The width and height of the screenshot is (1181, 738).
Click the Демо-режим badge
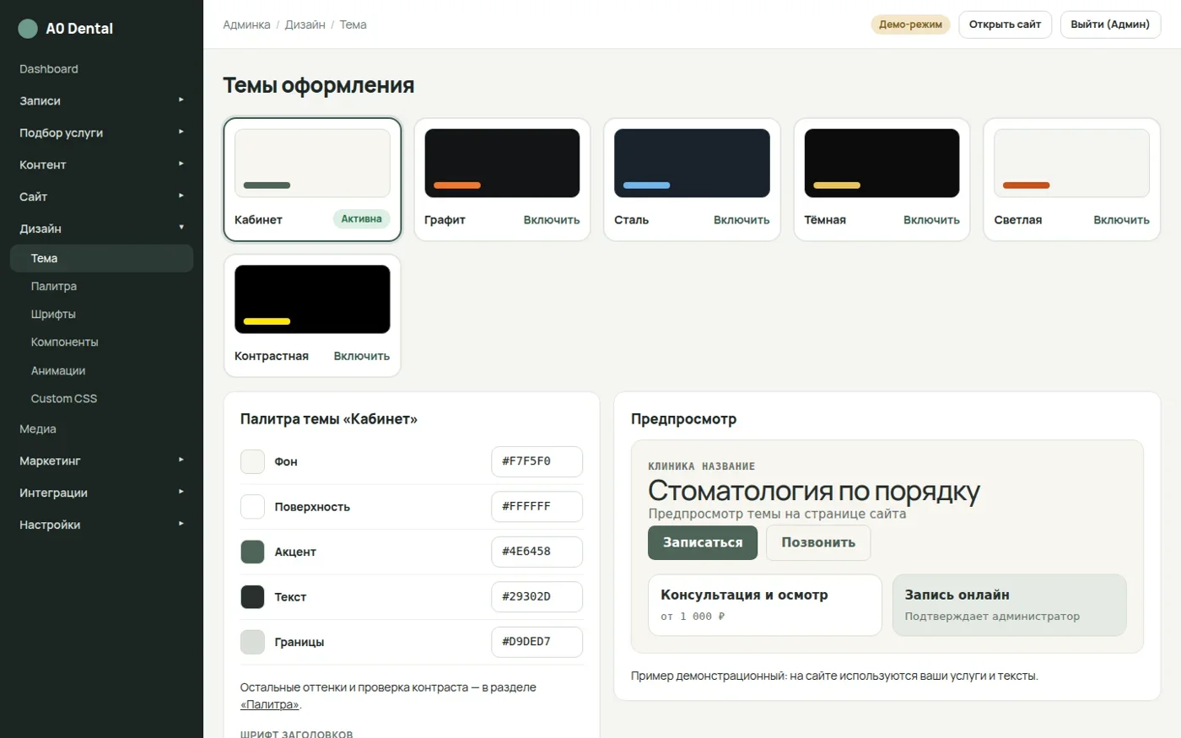[910, 24]
